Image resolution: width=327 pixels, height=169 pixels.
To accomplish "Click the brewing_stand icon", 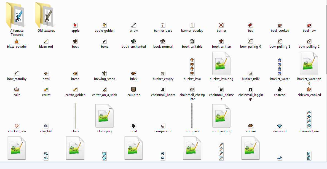I will click(104, 73).
